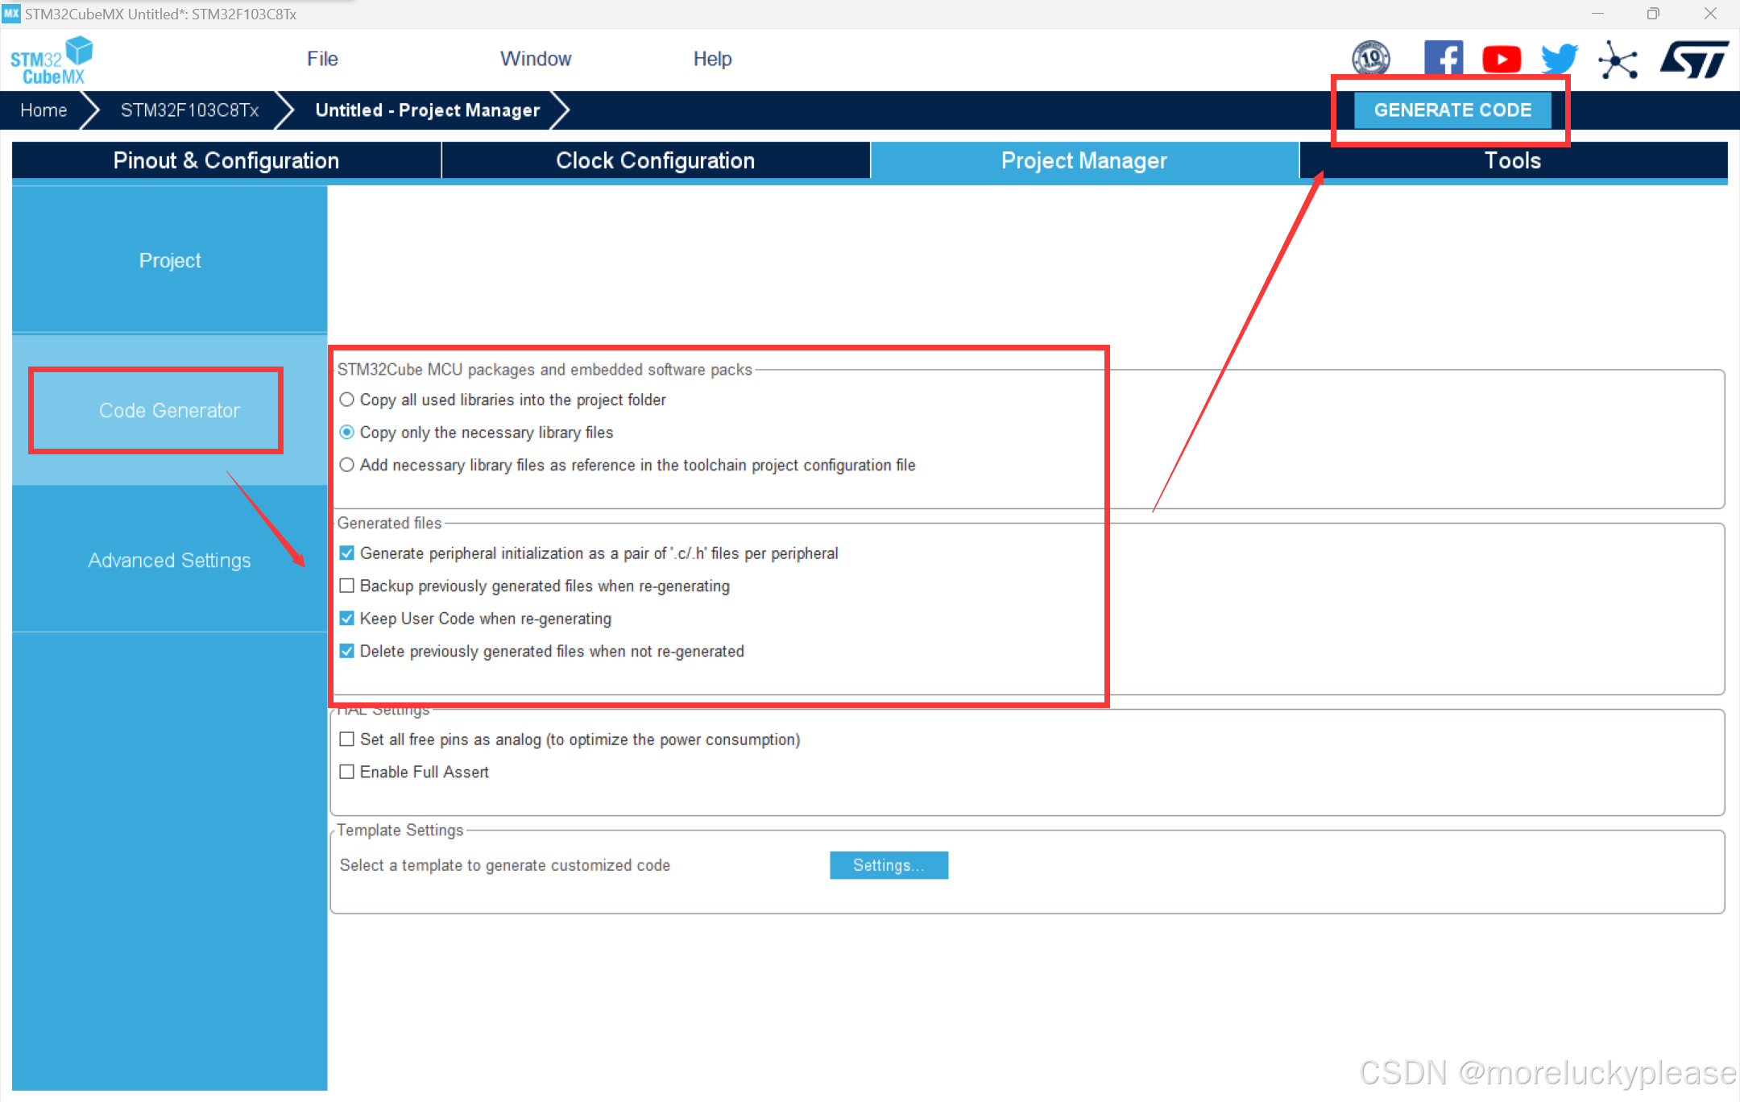This screenshot has height=1102, width=1740.
Task: Click the ST community network icon
Action: (1618, 60)
